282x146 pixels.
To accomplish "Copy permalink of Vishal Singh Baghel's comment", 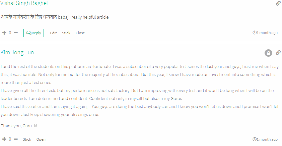I will (278, 3).
